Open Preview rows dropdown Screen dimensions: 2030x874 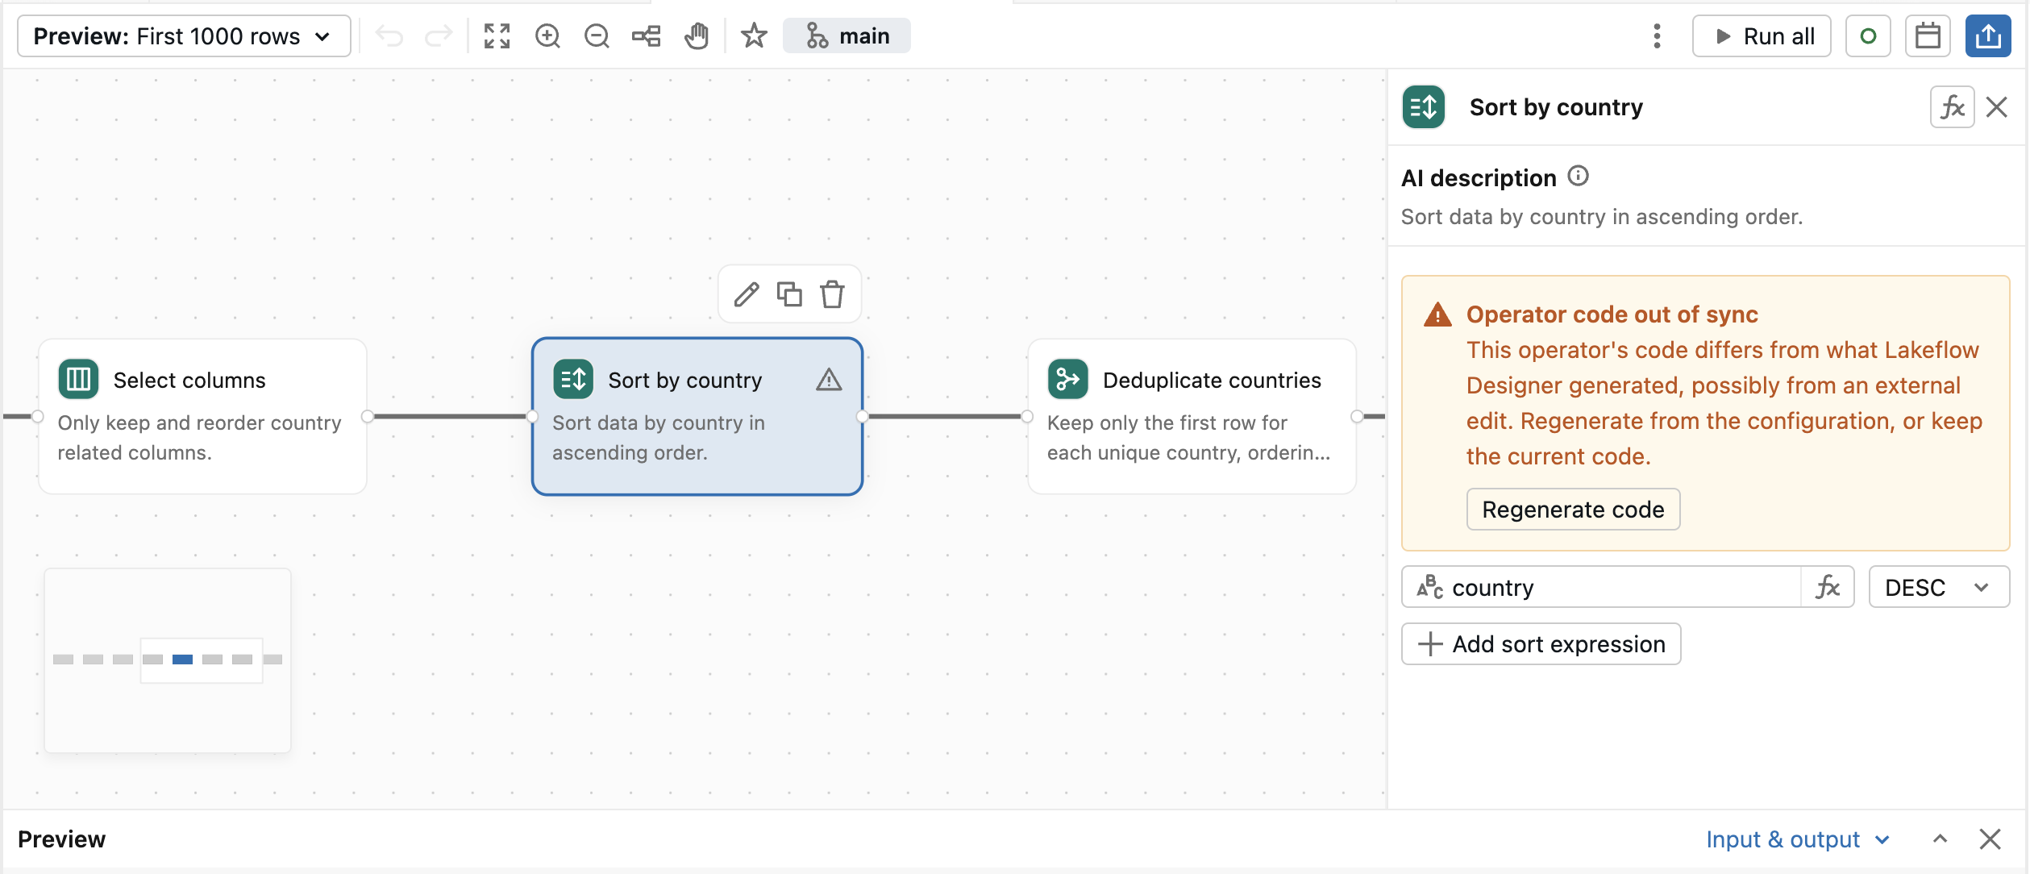click(184, 36)
